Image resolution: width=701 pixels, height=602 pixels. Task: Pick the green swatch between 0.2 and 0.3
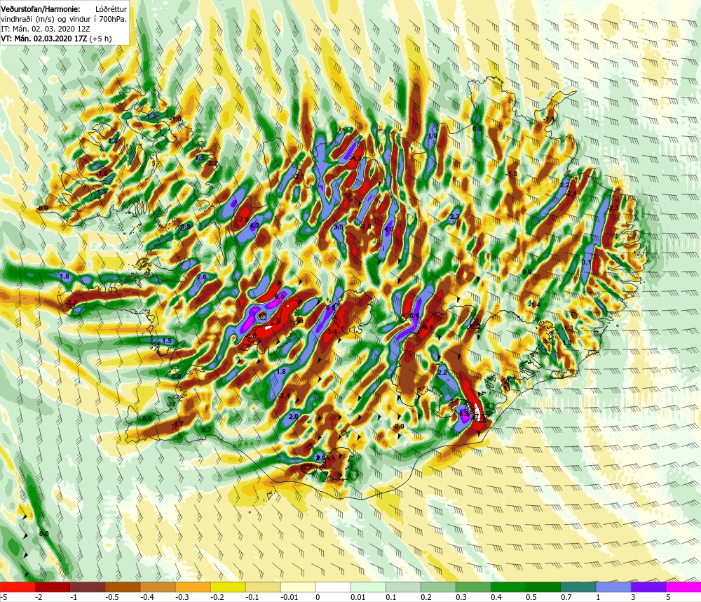(438, 587)
